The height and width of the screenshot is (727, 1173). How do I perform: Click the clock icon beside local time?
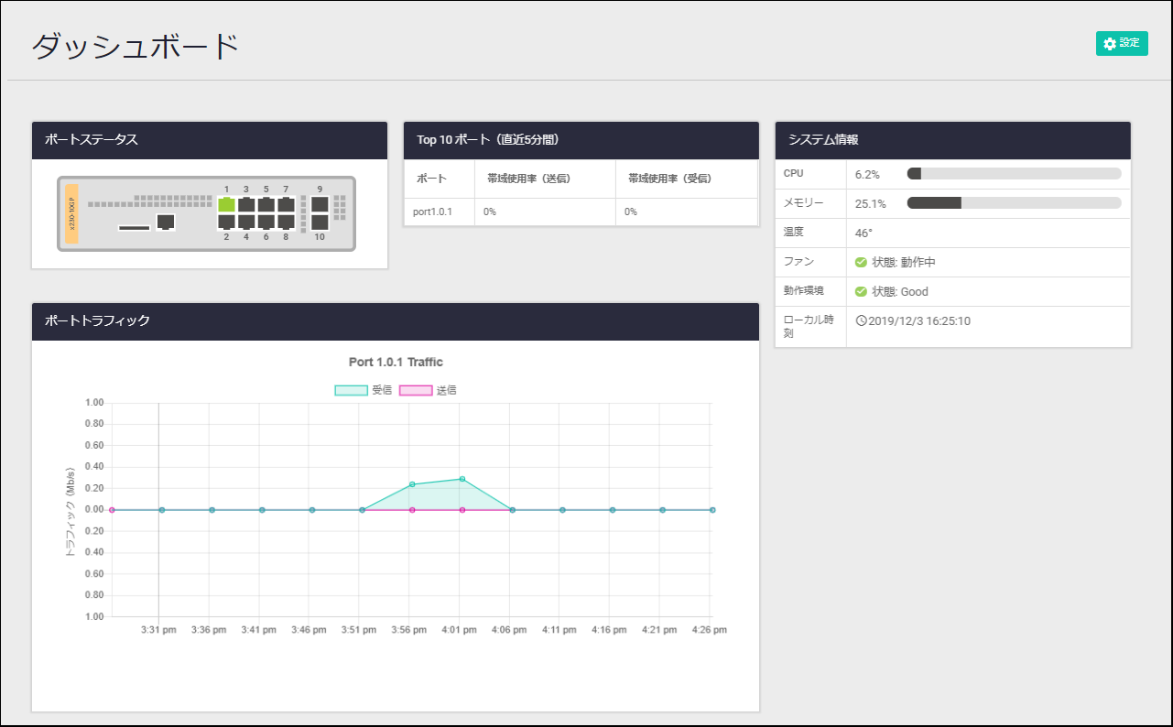861,320
